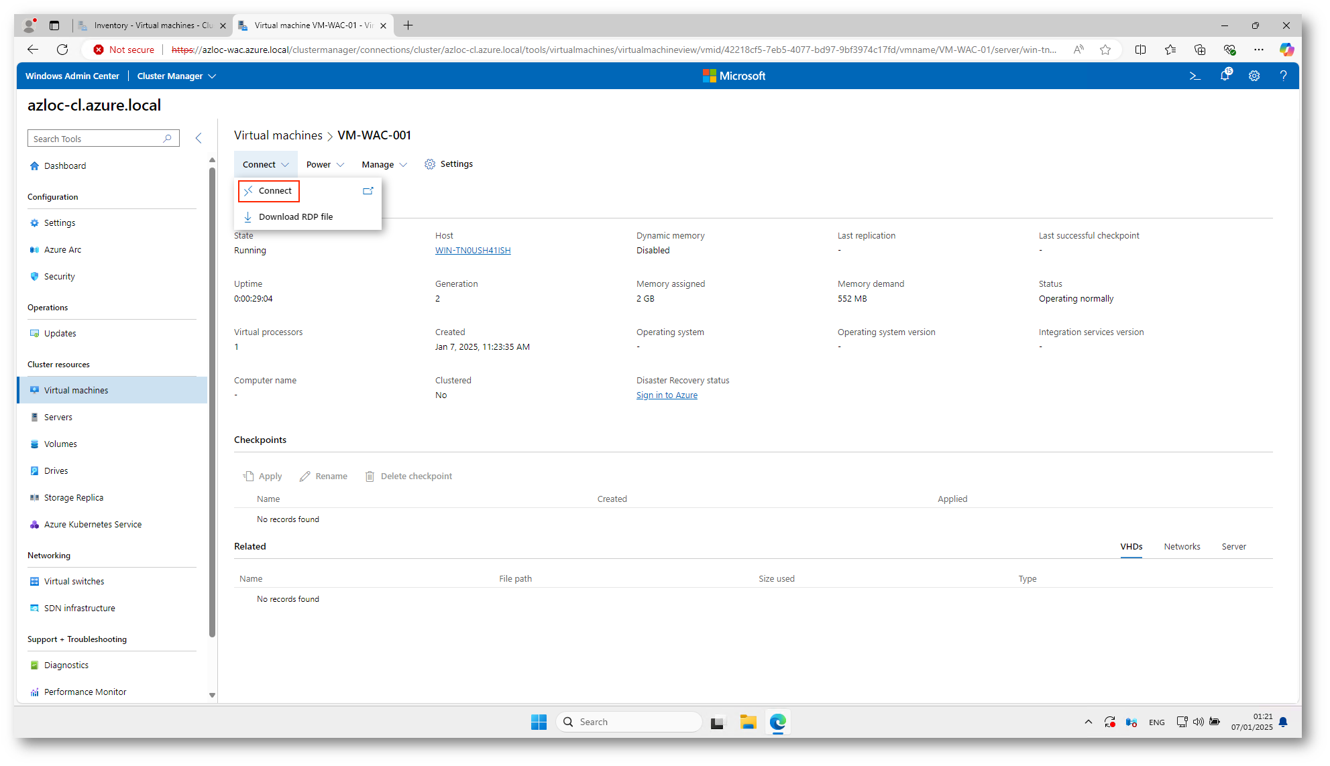Open the PowerShell console icon in header

coord(1195,76)
